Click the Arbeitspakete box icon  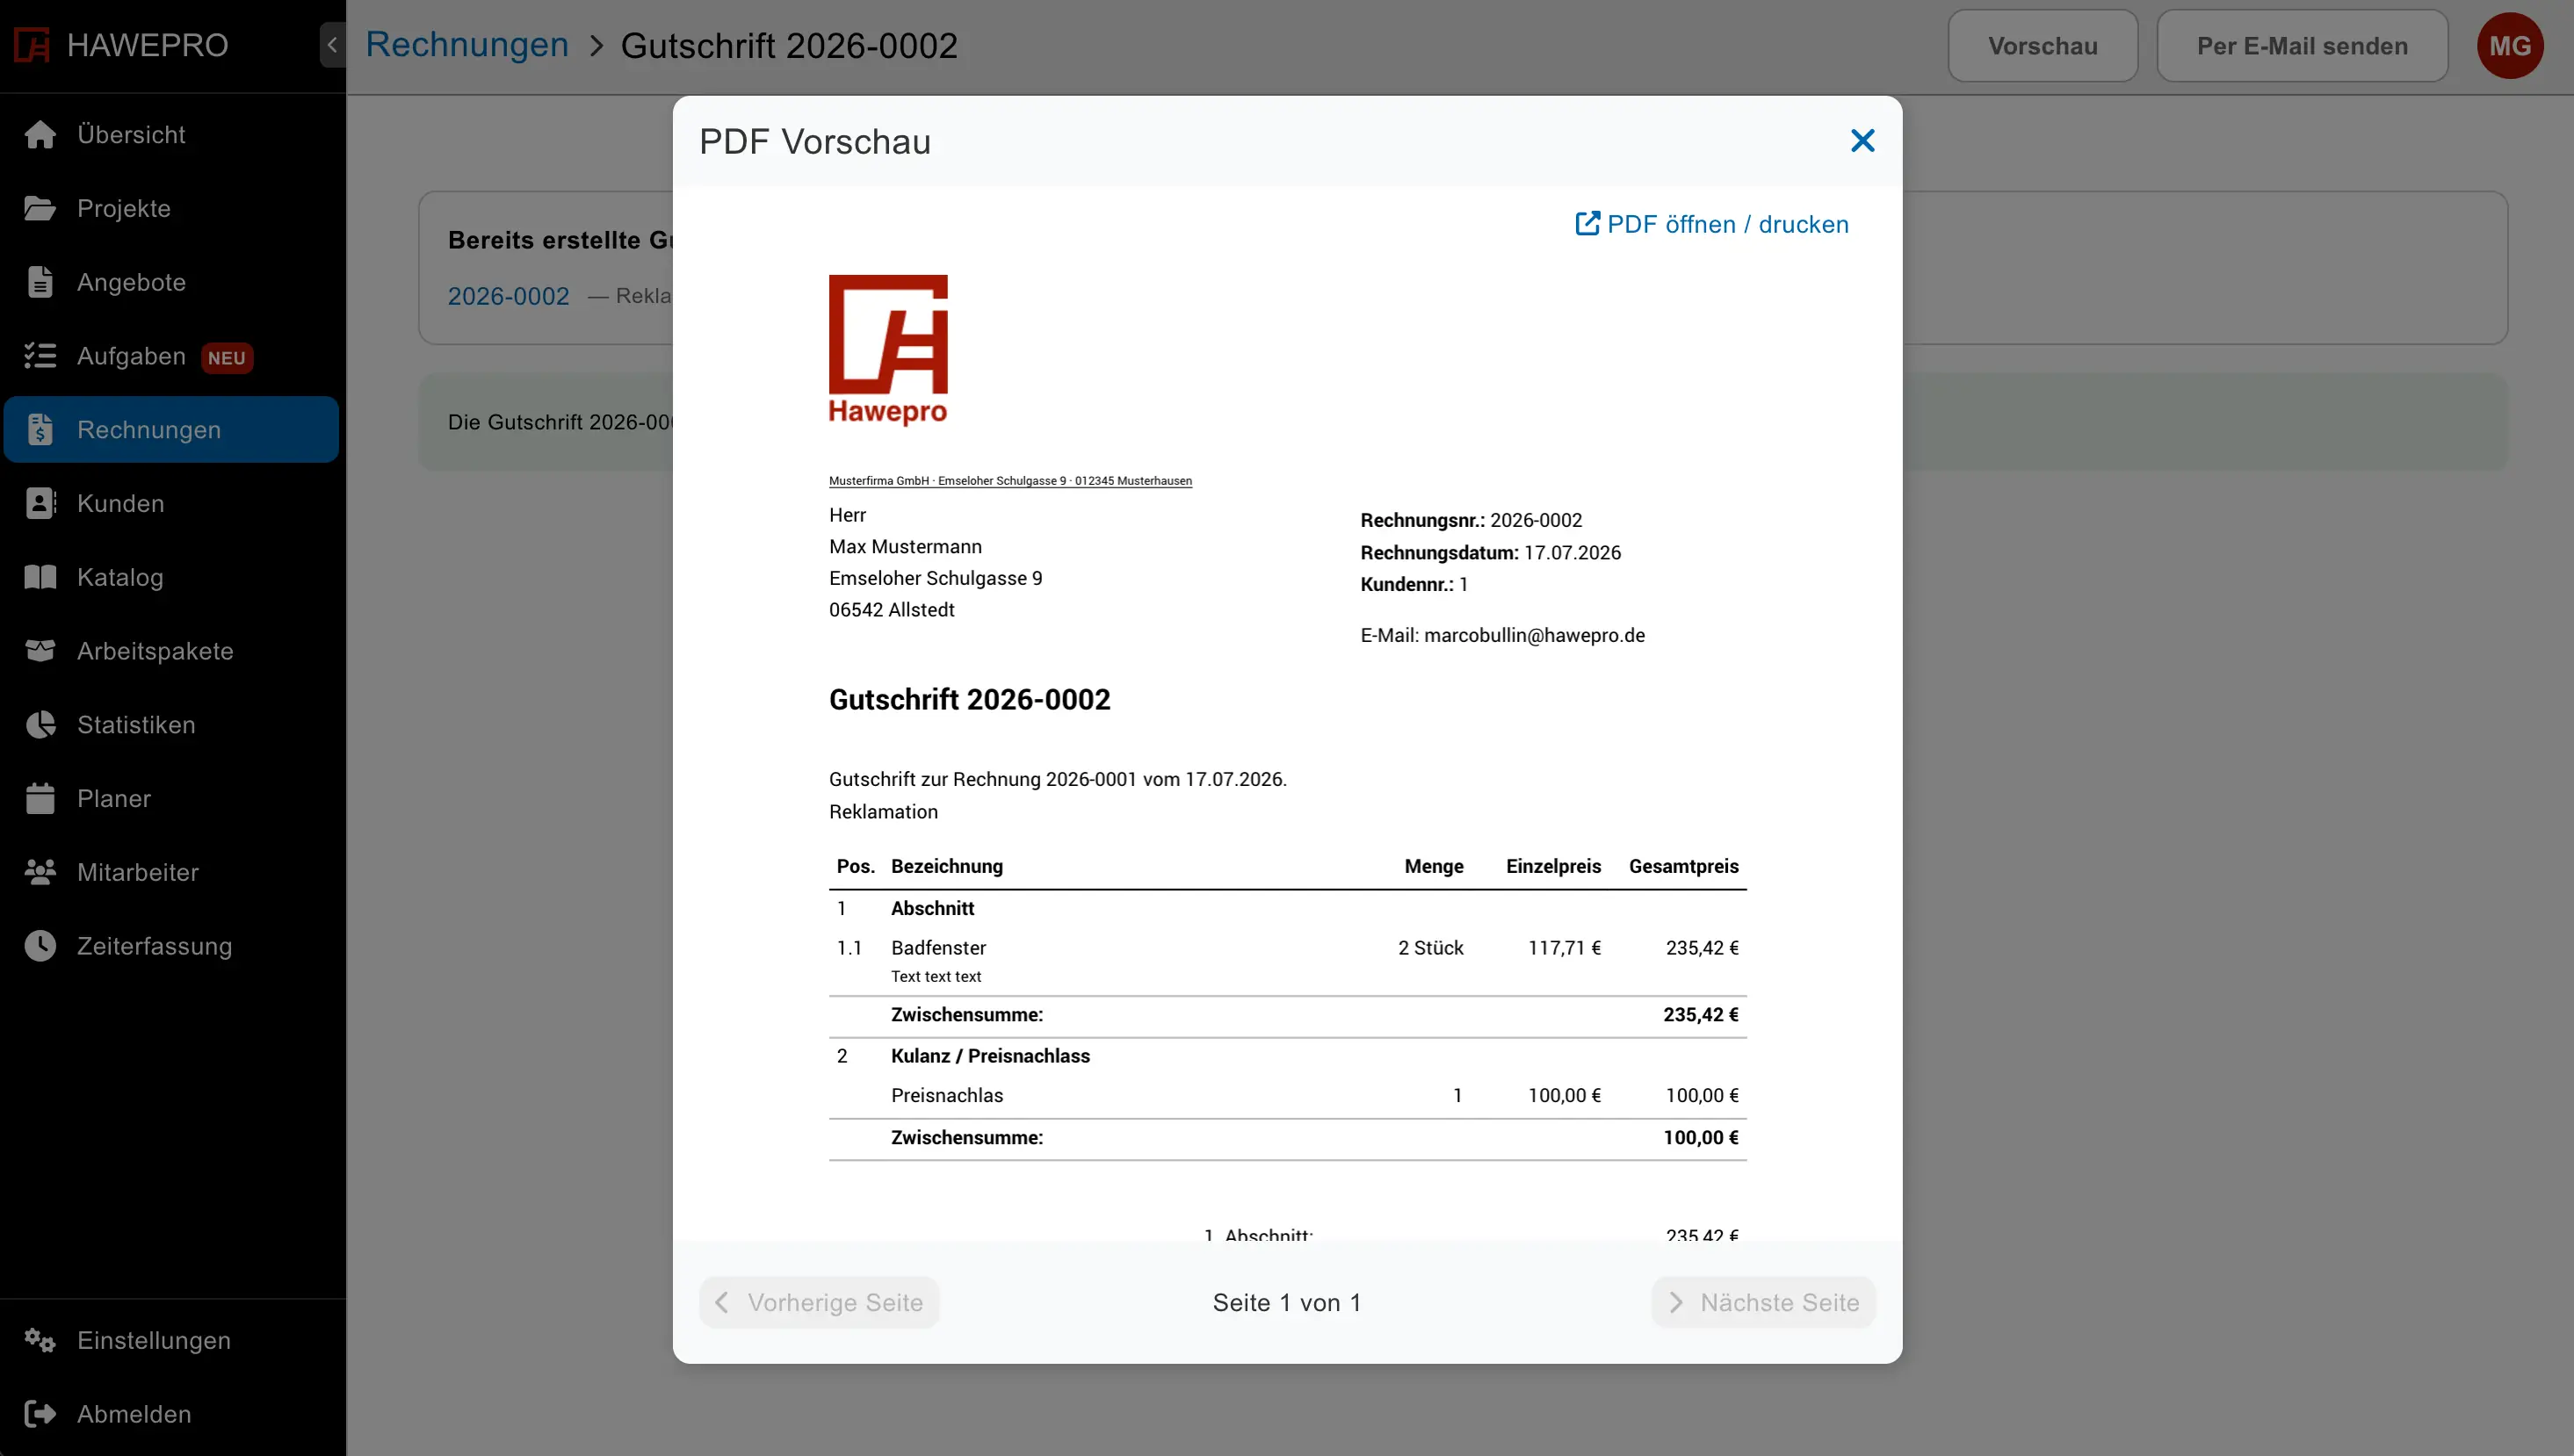coord(40,651)
